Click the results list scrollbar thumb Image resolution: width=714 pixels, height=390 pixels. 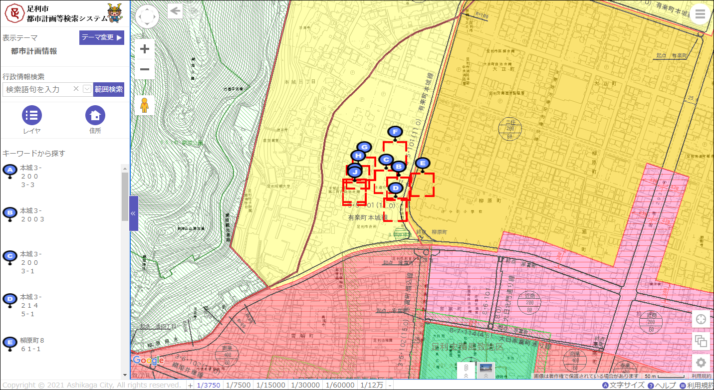click(125, 196)
